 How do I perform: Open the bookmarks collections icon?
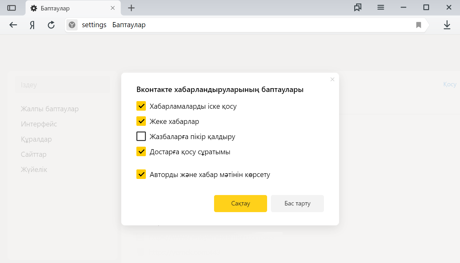(358, 8)
